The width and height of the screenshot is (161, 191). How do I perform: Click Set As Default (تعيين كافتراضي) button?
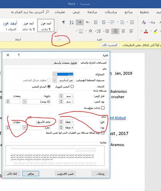[65, 174]
